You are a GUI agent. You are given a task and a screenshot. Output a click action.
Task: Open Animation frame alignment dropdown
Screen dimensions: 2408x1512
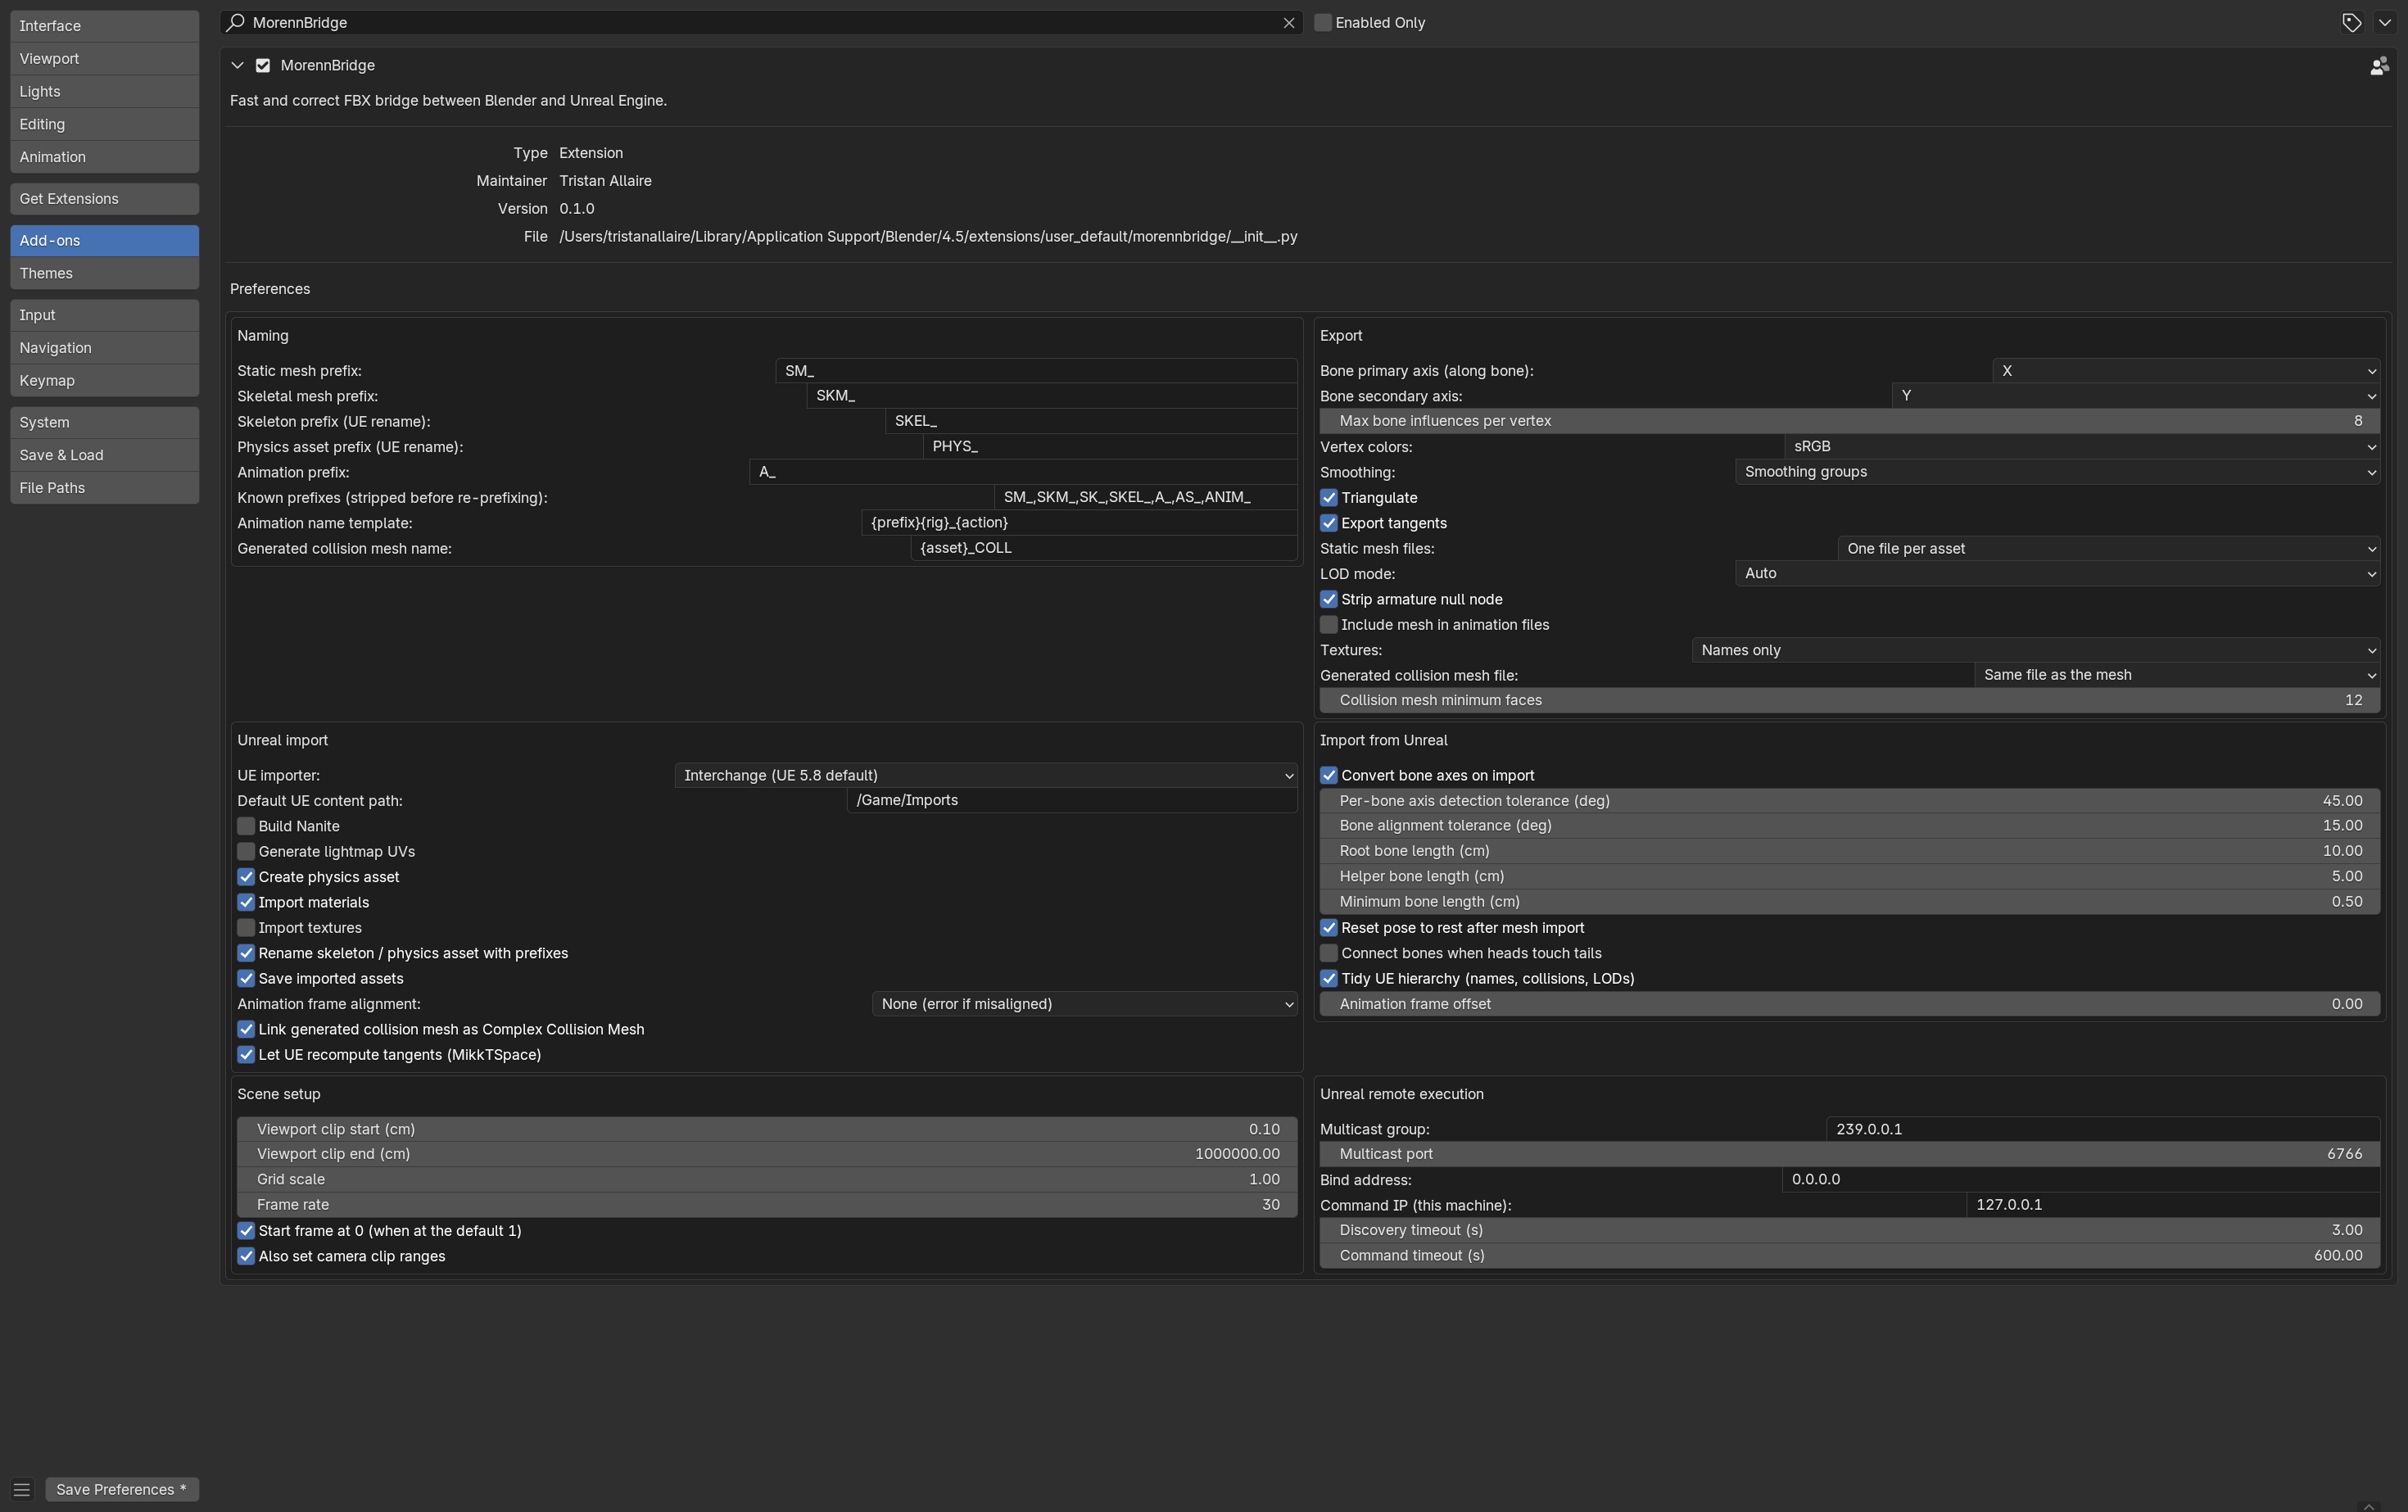pyautogui.click(x=1084, y=1004)
